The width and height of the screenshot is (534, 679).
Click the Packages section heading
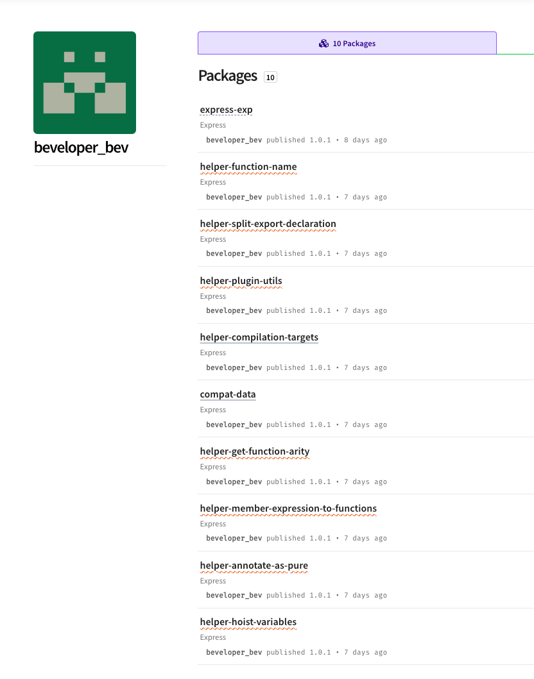pyautogui.click(x=228, y=76)
